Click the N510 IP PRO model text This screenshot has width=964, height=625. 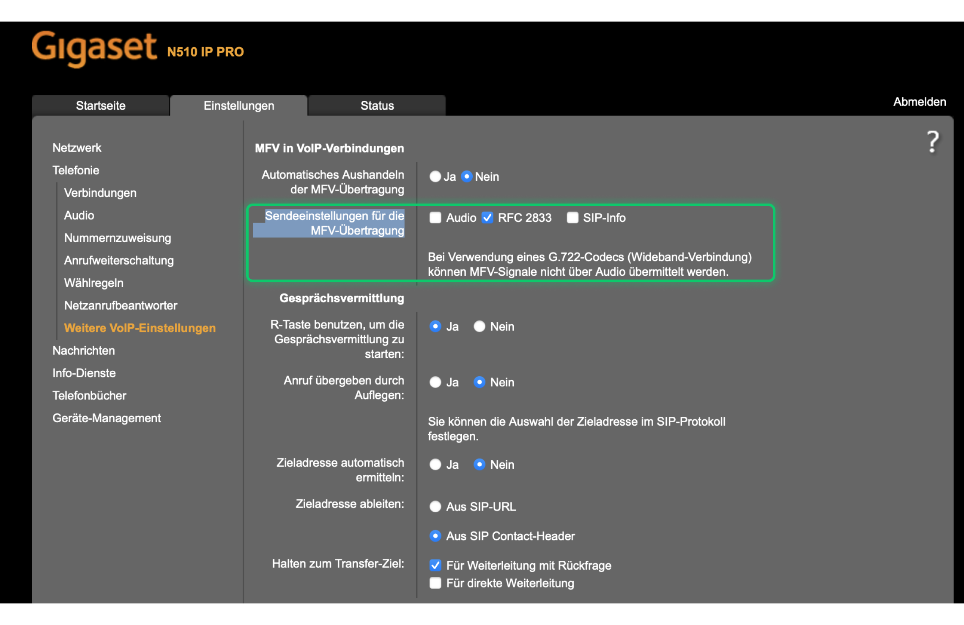pos(205,52)
